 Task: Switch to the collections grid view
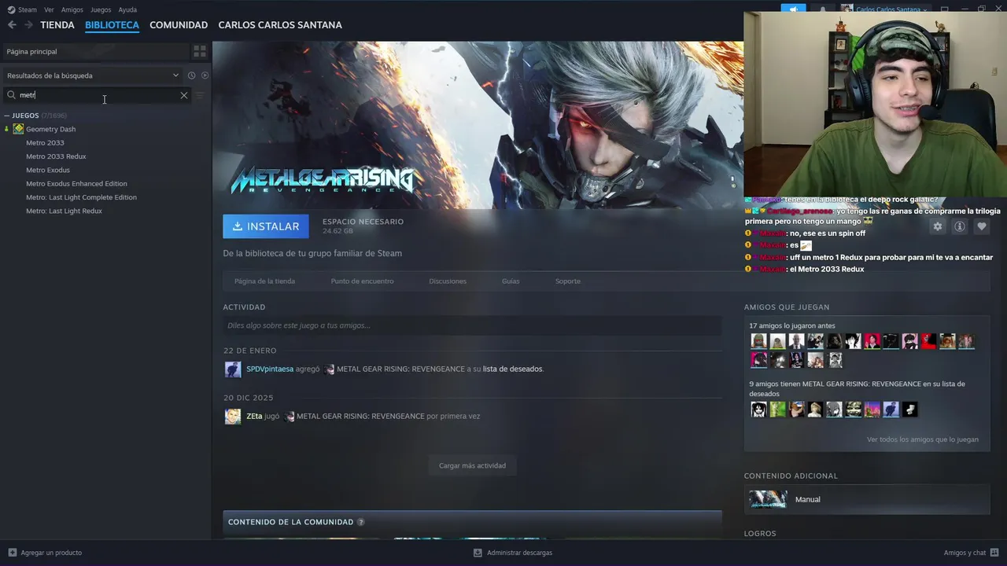(x=200, y=51)
